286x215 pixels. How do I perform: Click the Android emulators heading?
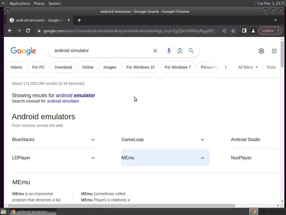click(43, 117)
